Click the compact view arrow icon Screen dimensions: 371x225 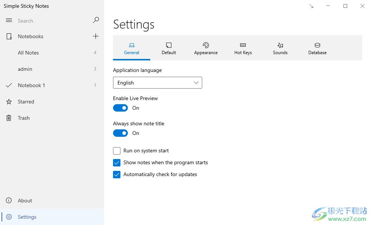[x=311, y=6]
